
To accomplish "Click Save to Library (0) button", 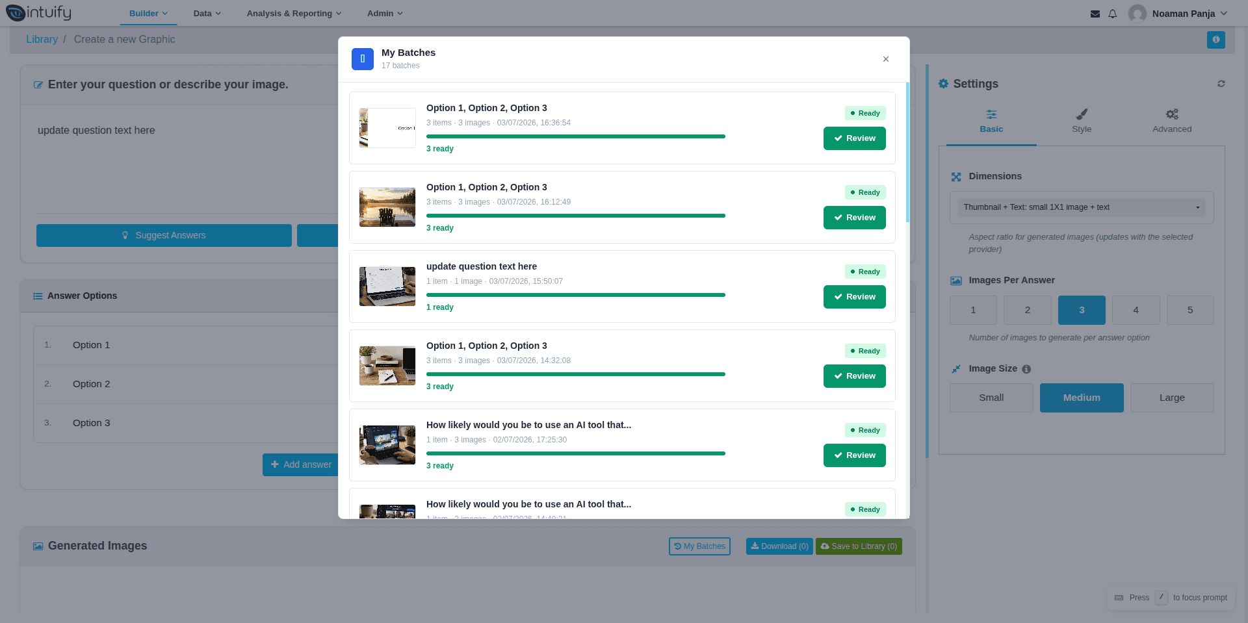I will 859,546.
